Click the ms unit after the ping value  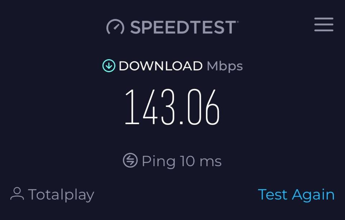tap(210, 162)
